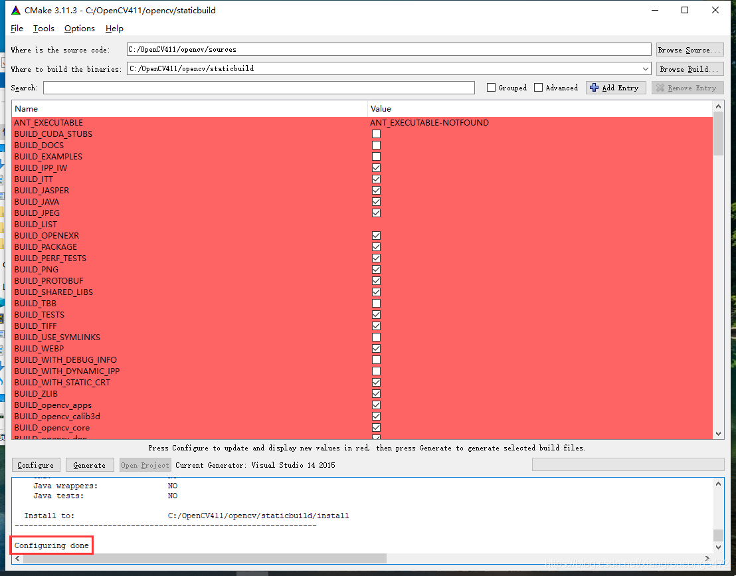Uncheck BUILD_WEBP checkbox

click(376, 348)
